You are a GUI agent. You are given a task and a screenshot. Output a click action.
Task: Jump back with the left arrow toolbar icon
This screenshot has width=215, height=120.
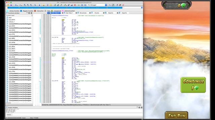pos(16,5)
